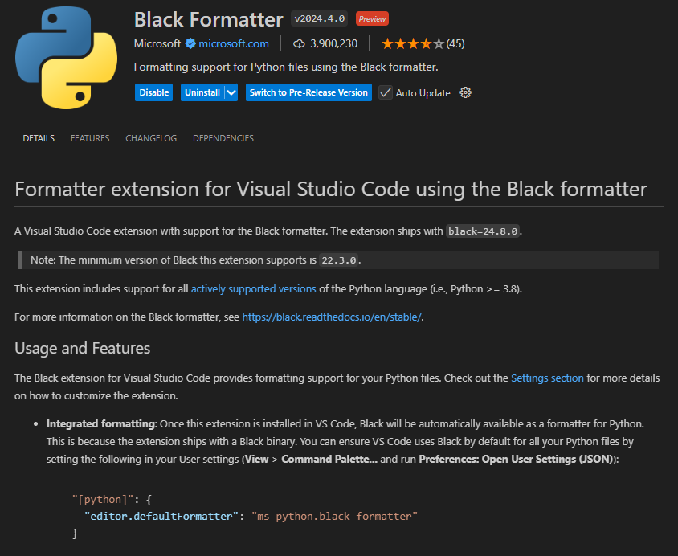This screenshot has height=556, width=678.
Task: Click the Black Formatter title
Action: coord(208,19)
